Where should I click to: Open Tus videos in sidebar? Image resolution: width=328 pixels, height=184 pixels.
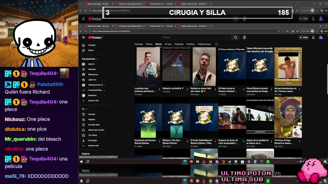pos(90,135)
